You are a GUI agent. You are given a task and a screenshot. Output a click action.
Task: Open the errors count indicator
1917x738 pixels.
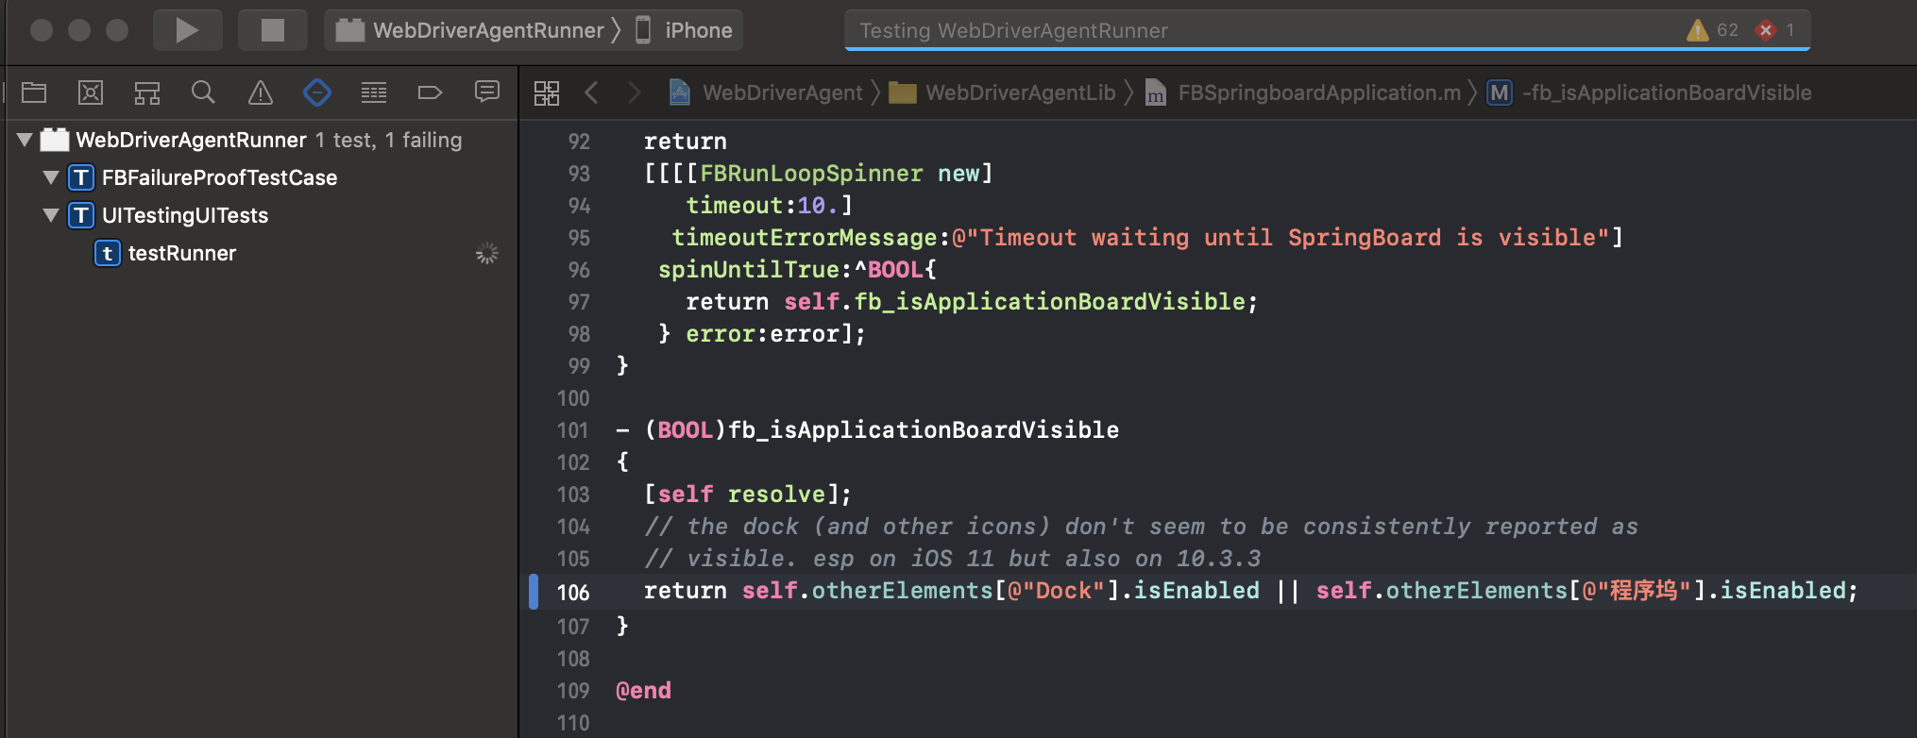pos(1775,30)
